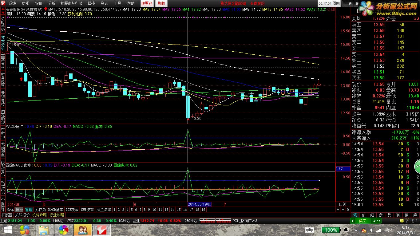The width and height of the screenshot is (420, 236).
Task: Open the 系统 menu
Action: (12, 3)
